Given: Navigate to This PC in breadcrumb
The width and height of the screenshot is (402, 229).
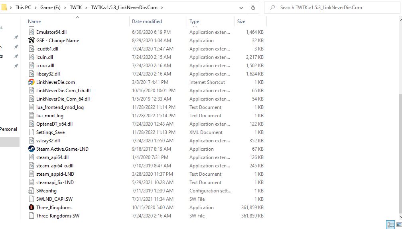Looking at the screenshot, I should coord(25,7).
